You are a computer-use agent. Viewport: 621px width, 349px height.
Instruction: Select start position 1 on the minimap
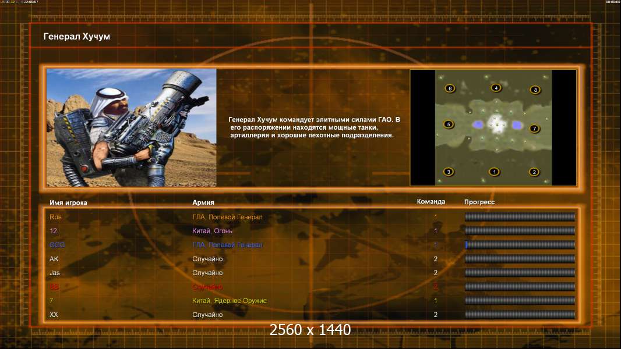[494, 172]
